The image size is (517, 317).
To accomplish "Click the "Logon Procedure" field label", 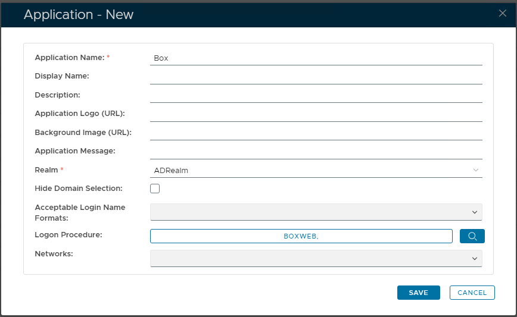I will click(x=68, y=235).
